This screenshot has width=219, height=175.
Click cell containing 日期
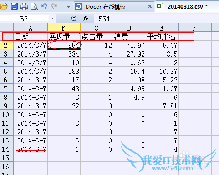[x=31, y=36]
